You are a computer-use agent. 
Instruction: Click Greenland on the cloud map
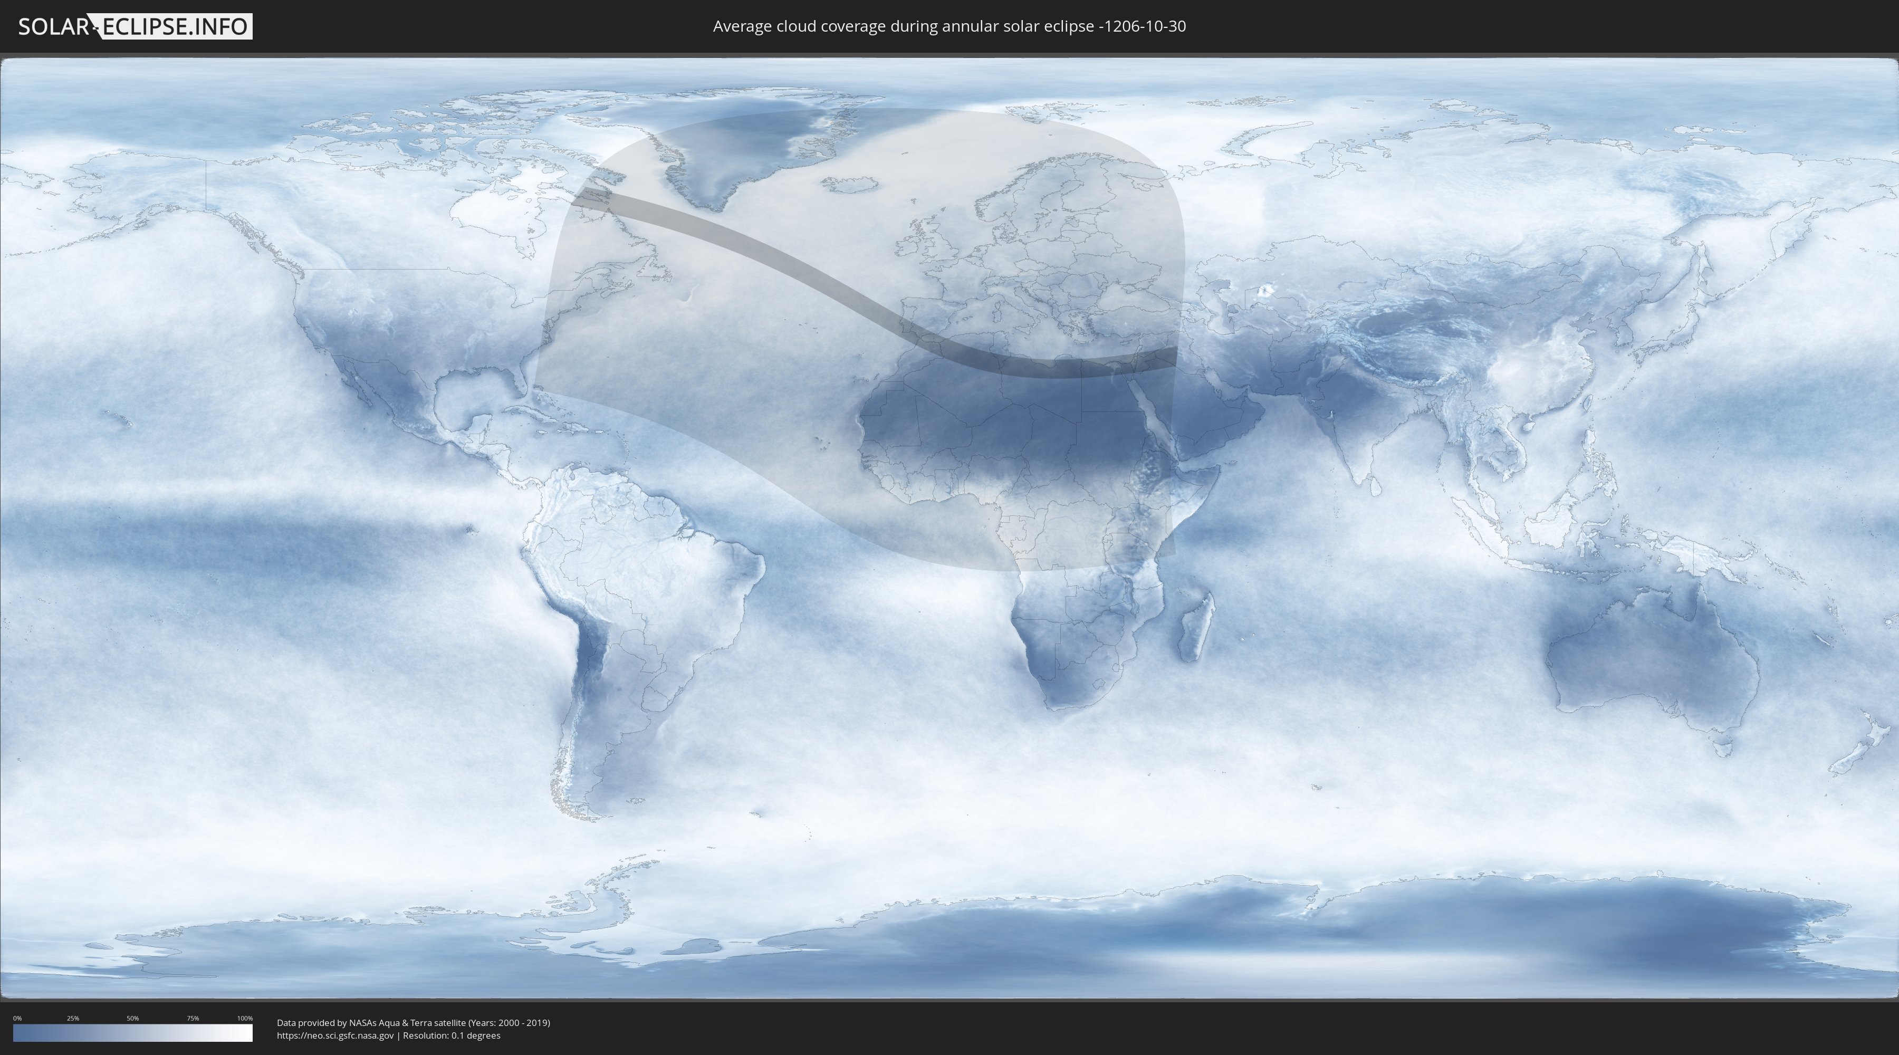coord(744,148)
